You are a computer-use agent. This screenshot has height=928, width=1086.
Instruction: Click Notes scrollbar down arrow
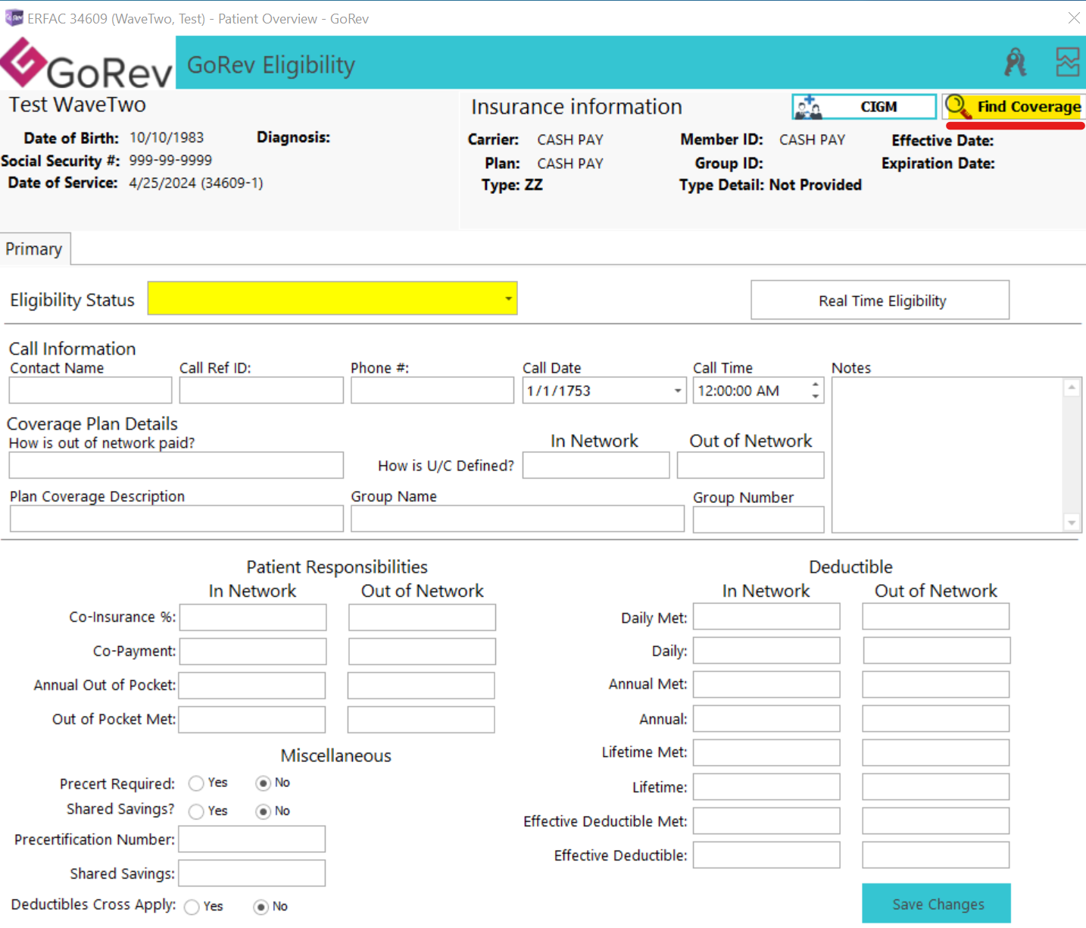(x=1072, y=523)
